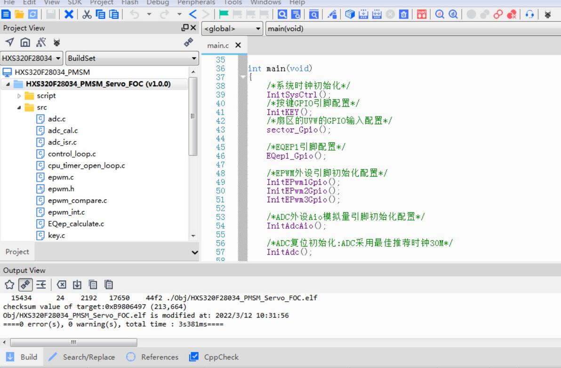This screenshot has width=561, height=368.
Task: Switch to the CppCheck output tab
Action: tap(214, 357)
